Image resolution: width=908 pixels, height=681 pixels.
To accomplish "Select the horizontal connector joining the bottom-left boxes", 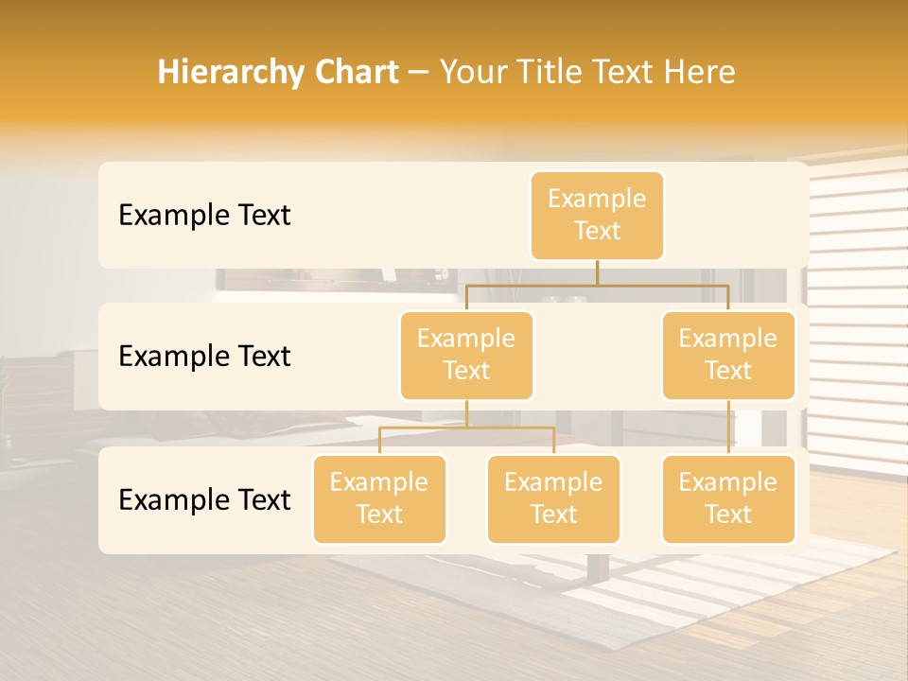I will click(466, 428).
